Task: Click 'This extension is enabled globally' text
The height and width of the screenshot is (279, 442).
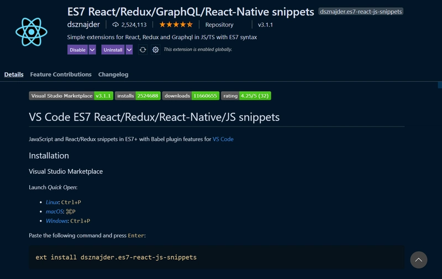Action: (x=198, y=49)
